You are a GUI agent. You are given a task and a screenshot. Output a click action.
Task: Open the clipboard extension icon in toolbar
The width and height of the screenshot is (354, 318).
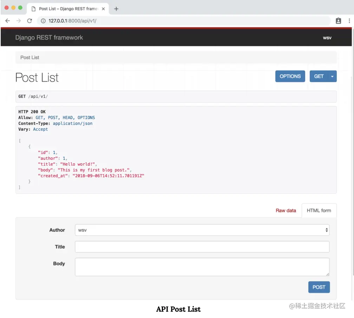(x=338, y=21)
